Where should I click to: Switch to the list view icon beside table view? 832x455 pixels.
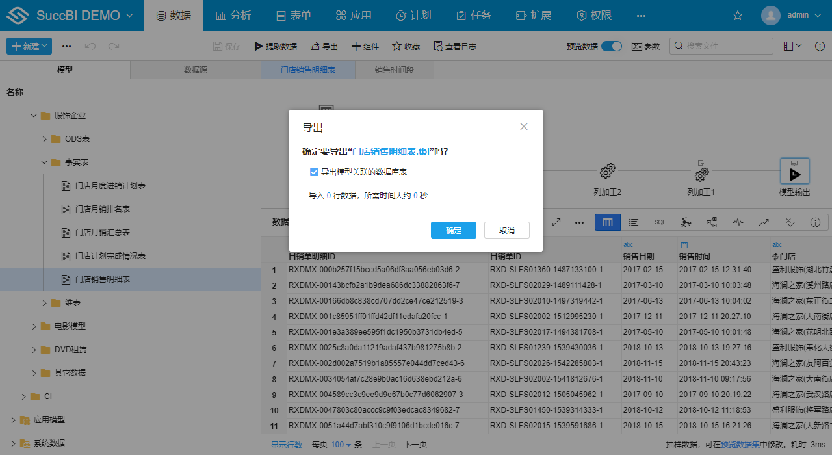633,222
